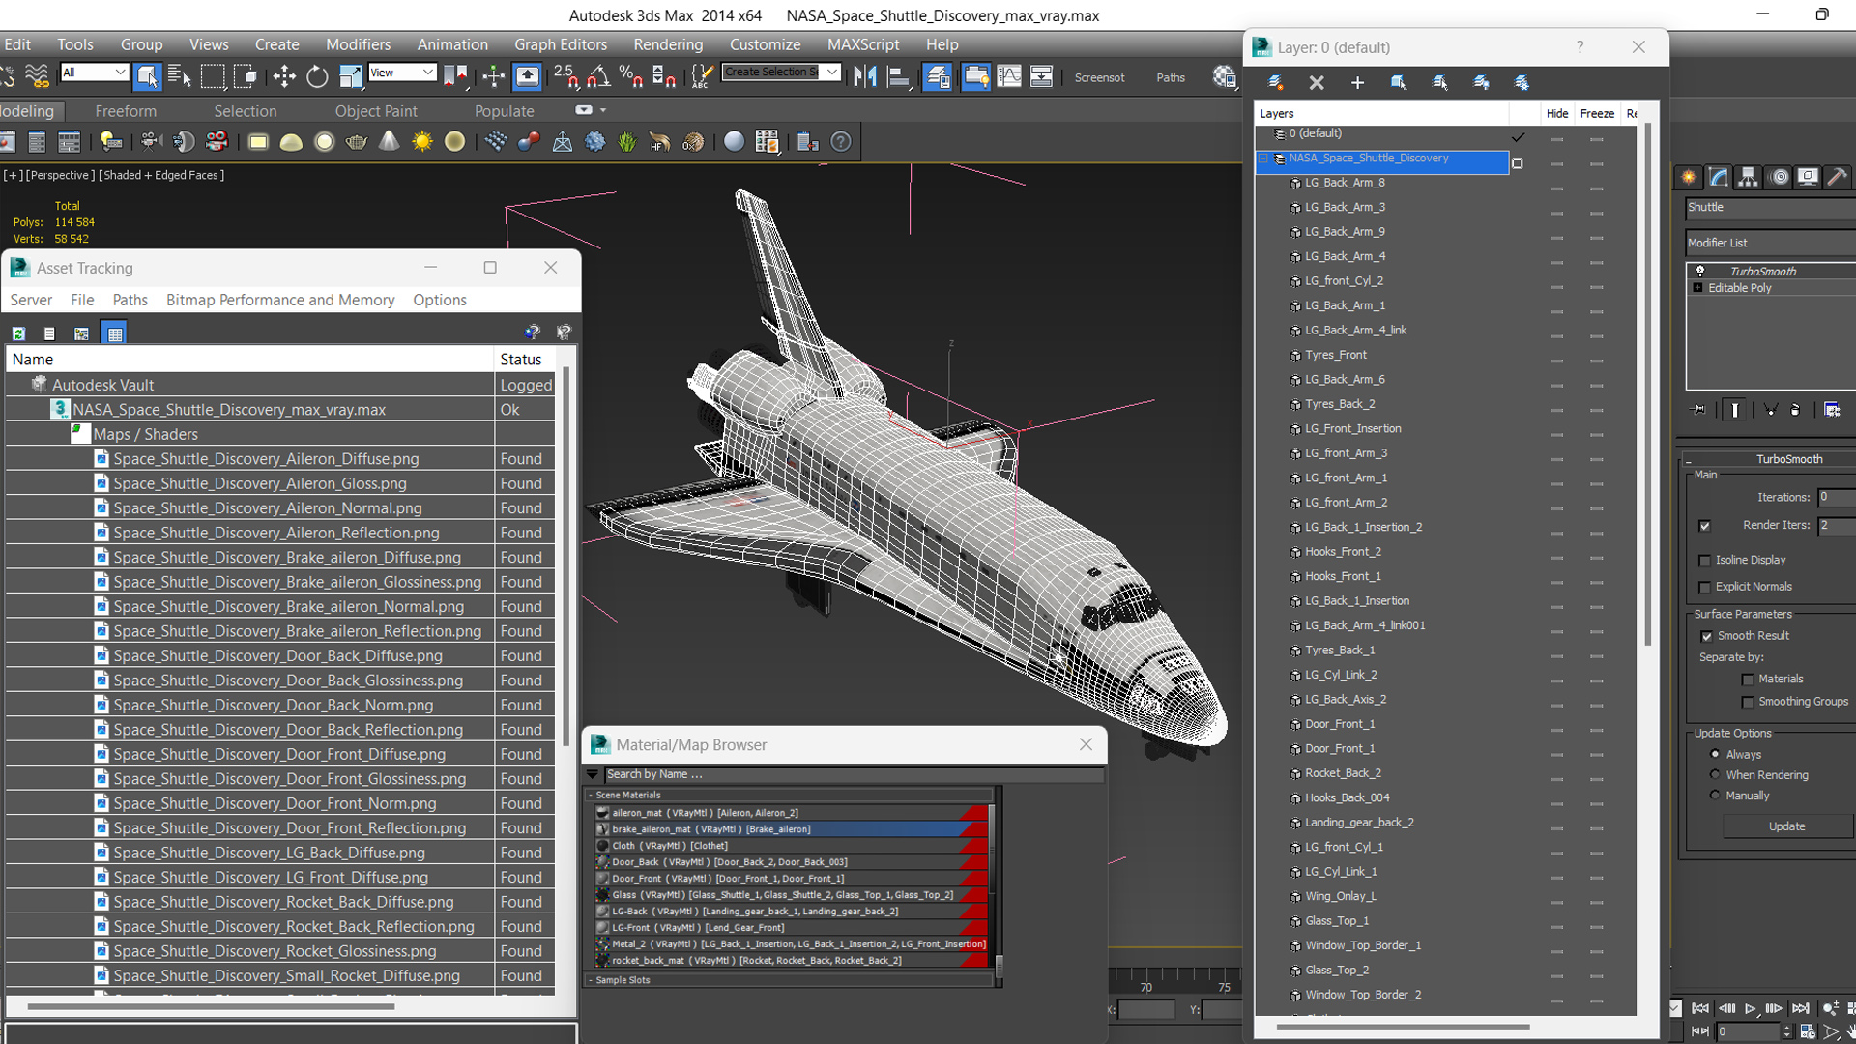Click the Screenshot toolbar button
This screenshot has height=1044, width=1856.
coord(1099,77)
